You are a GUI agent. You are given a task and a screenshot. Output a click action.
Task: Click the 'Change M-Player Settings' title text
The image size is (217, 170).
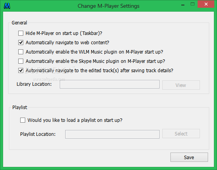coord(109,6)
